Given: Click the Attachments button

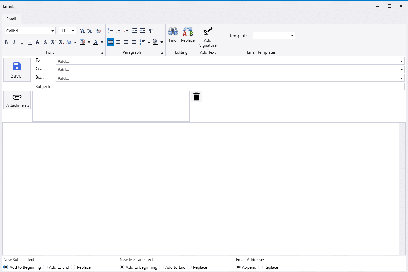Looking at the screenshot, I should [x=17, y=100].
